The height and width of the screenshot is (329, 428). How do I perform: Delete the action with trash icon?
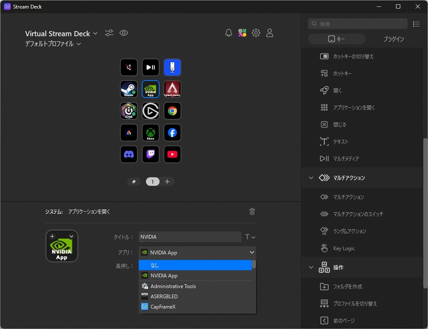pos(252,211)
